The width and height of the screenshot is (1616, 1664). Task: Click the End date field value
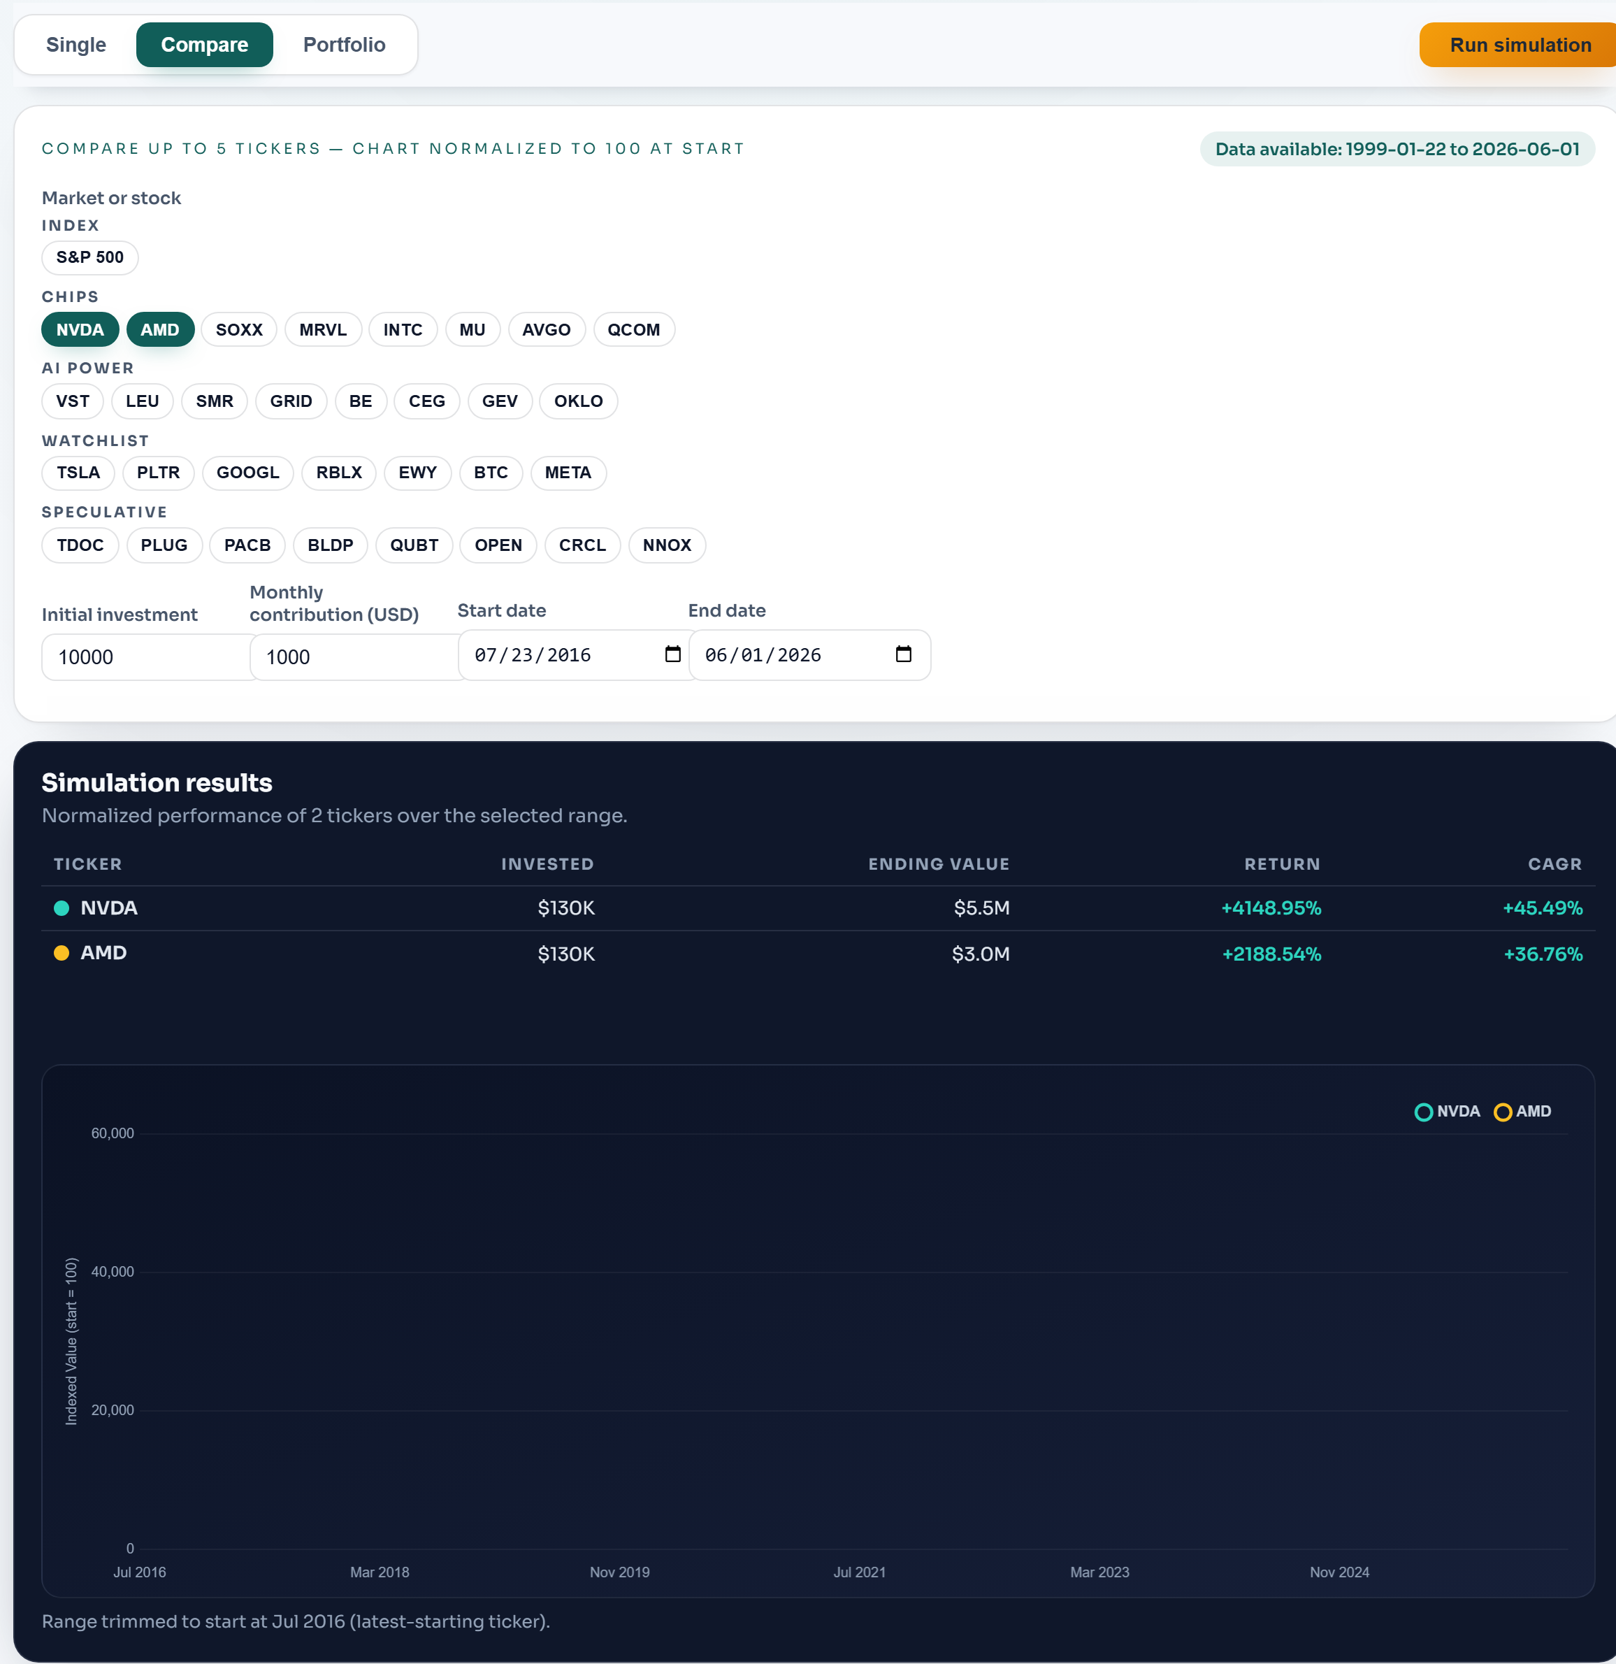(764, 655)
